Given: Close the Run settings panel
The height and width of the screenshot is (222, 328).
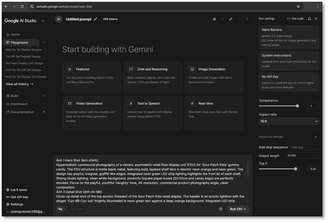Looking at the screenshot, I should [x=316, y=19].
